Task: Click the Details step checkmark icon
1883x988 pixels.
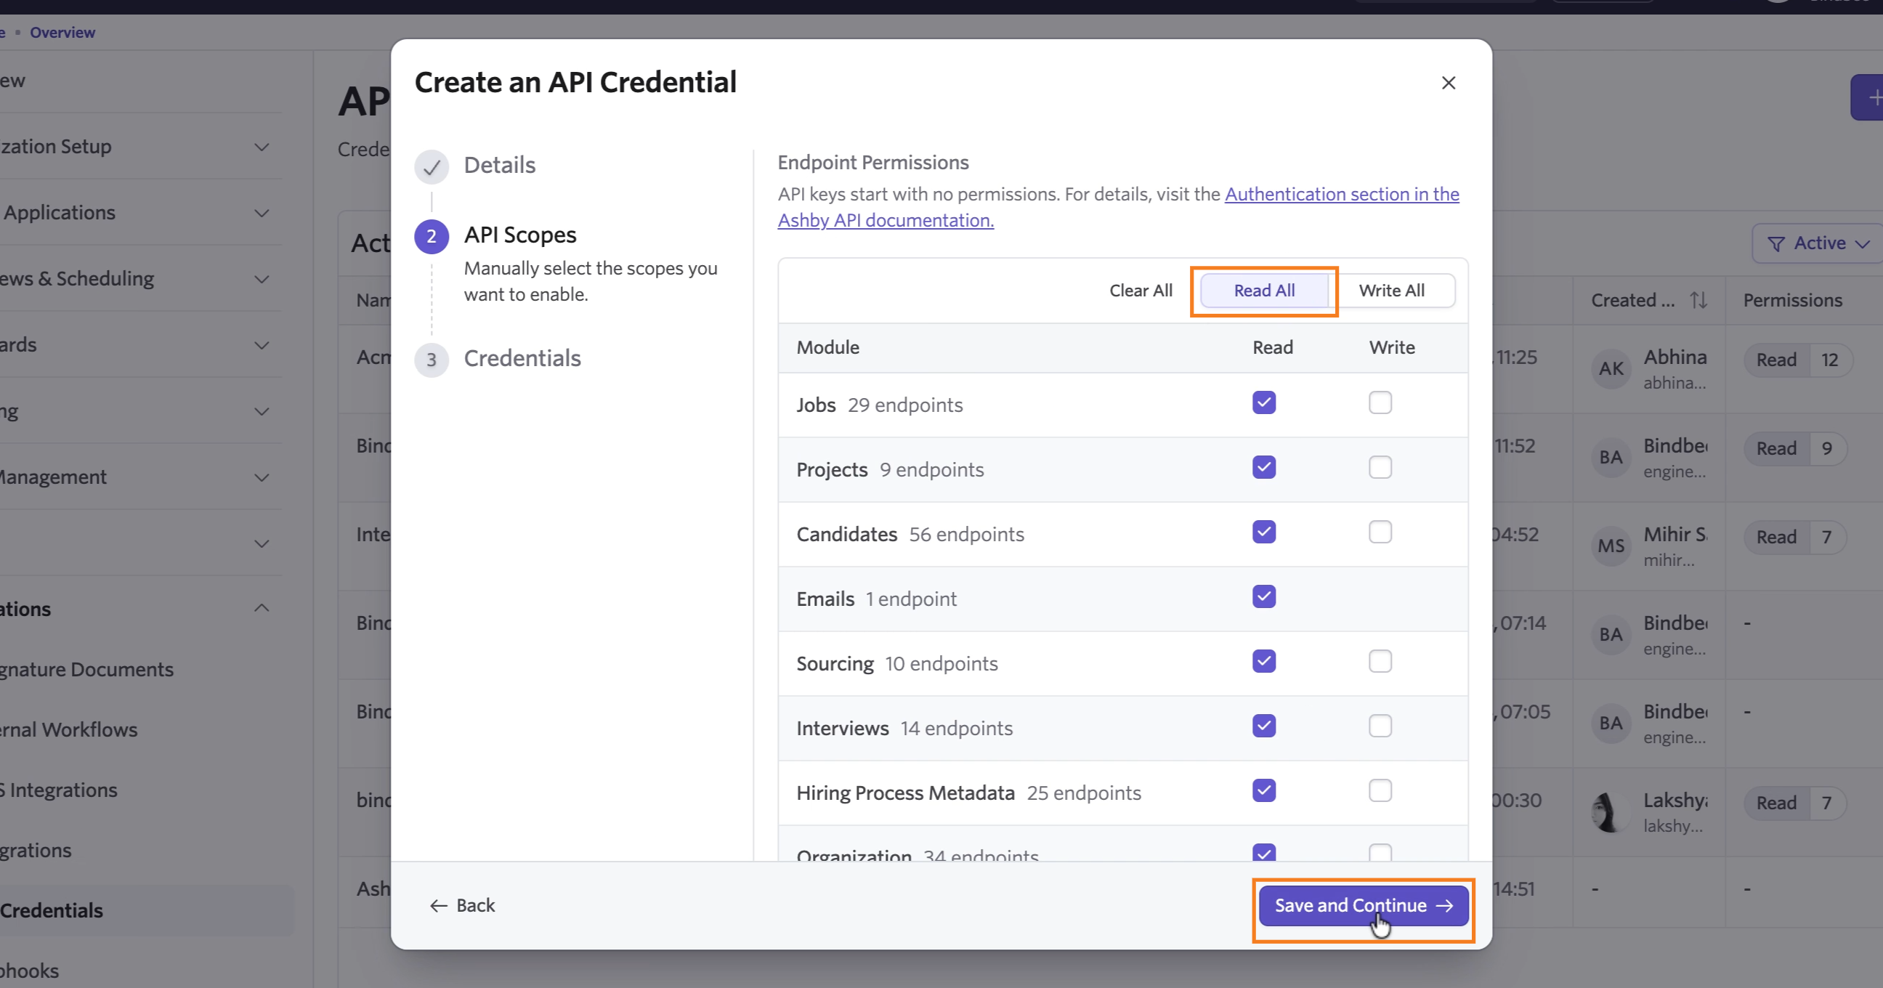Action: coord(432,167)
